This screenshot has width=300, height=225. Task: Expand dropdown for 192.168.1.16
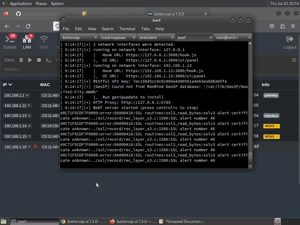point(29,147)
